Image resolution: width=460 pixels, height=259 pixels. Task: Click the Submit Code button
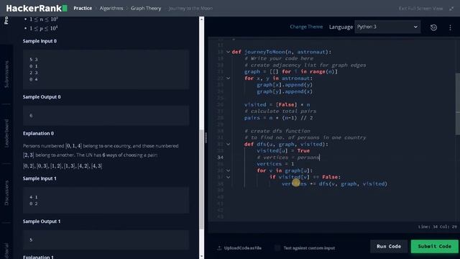434,246
